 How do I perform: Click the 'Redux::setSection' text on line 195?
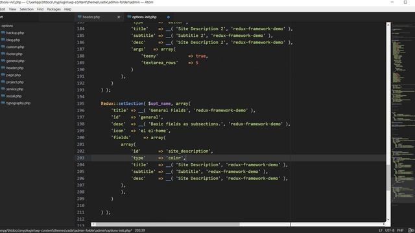click(x=122, y=104)
